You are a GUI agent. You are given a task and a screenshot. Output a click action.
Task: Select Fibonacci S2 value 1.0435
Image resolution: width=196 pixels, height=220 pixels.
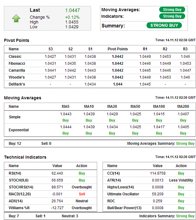click(71, 63)
